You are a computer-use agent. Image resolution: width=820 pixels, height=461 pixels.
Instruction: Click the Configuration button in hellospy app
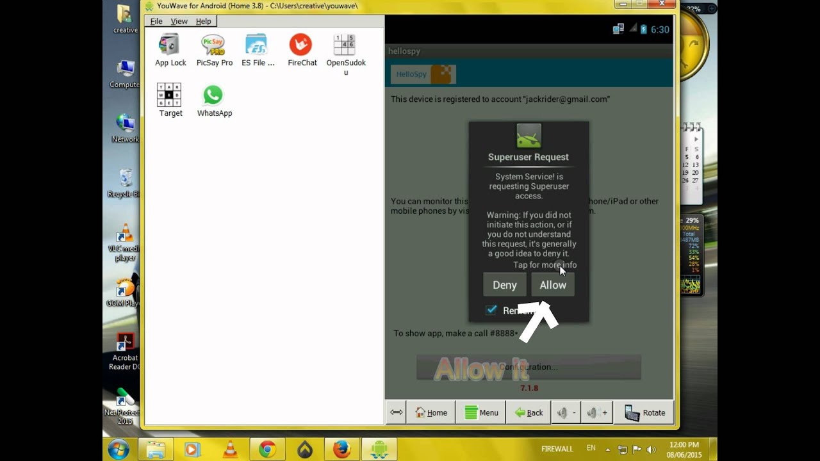pyautogui.click(x=529, y=367)
